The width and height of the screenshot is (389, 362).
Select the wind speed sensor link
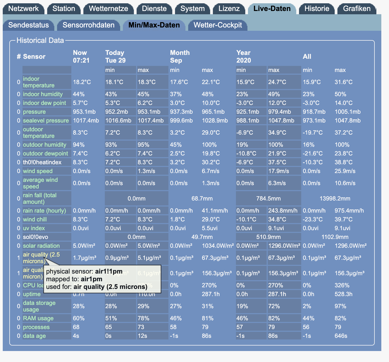[x=38, y=171]
